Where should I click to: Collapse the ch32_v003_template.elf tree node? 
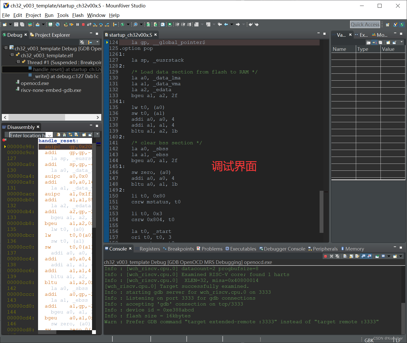tap(12, 55)
